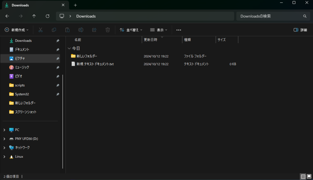Toggle the 詳細 details pane
This screenshot has height=180, width=313.
coord(300,30)
